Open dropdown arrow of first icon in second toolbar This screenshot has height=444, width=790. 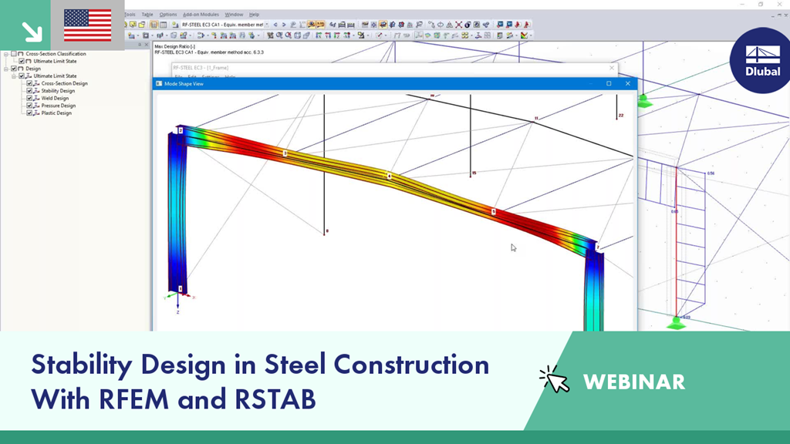(137, 35)
